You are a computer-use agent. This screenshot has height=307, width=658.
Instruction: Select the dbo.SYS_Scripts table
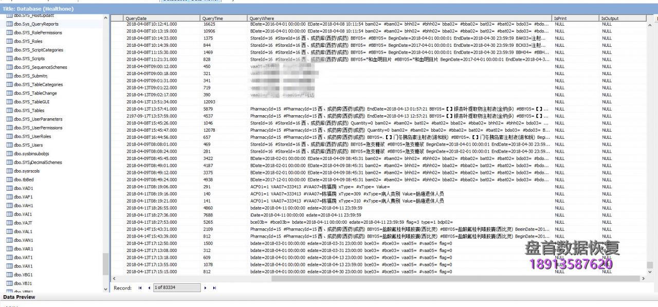29,59
